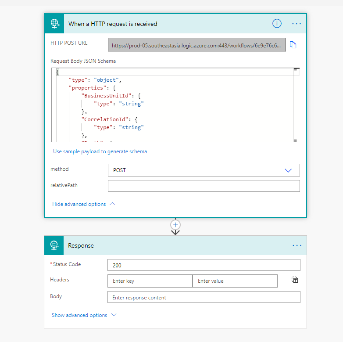This screenshot has width=343, height=342.
Task: Click the relativePath label
Action: tap(64, 185)
